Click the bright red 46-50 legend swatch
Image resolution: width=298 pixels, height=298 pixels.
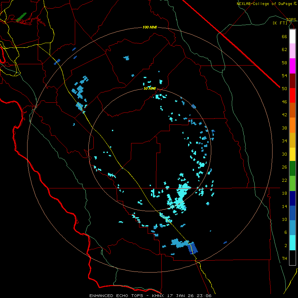(x=292, y=95)
